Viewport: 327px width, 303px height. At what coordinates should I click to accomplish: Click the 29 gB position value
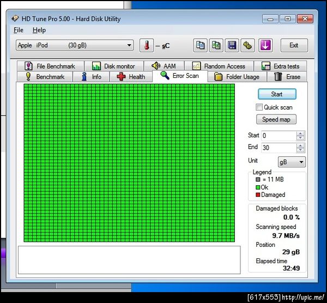(x=291, y=252)
